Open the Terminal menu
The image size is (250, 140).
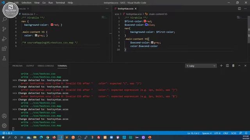[x=60, y=3]
